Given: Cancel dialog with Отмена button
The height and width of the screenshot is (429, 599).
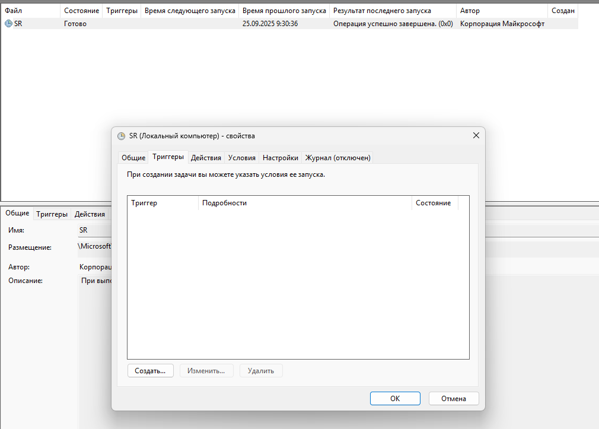Looking at the screenshot, I should 454,398.
